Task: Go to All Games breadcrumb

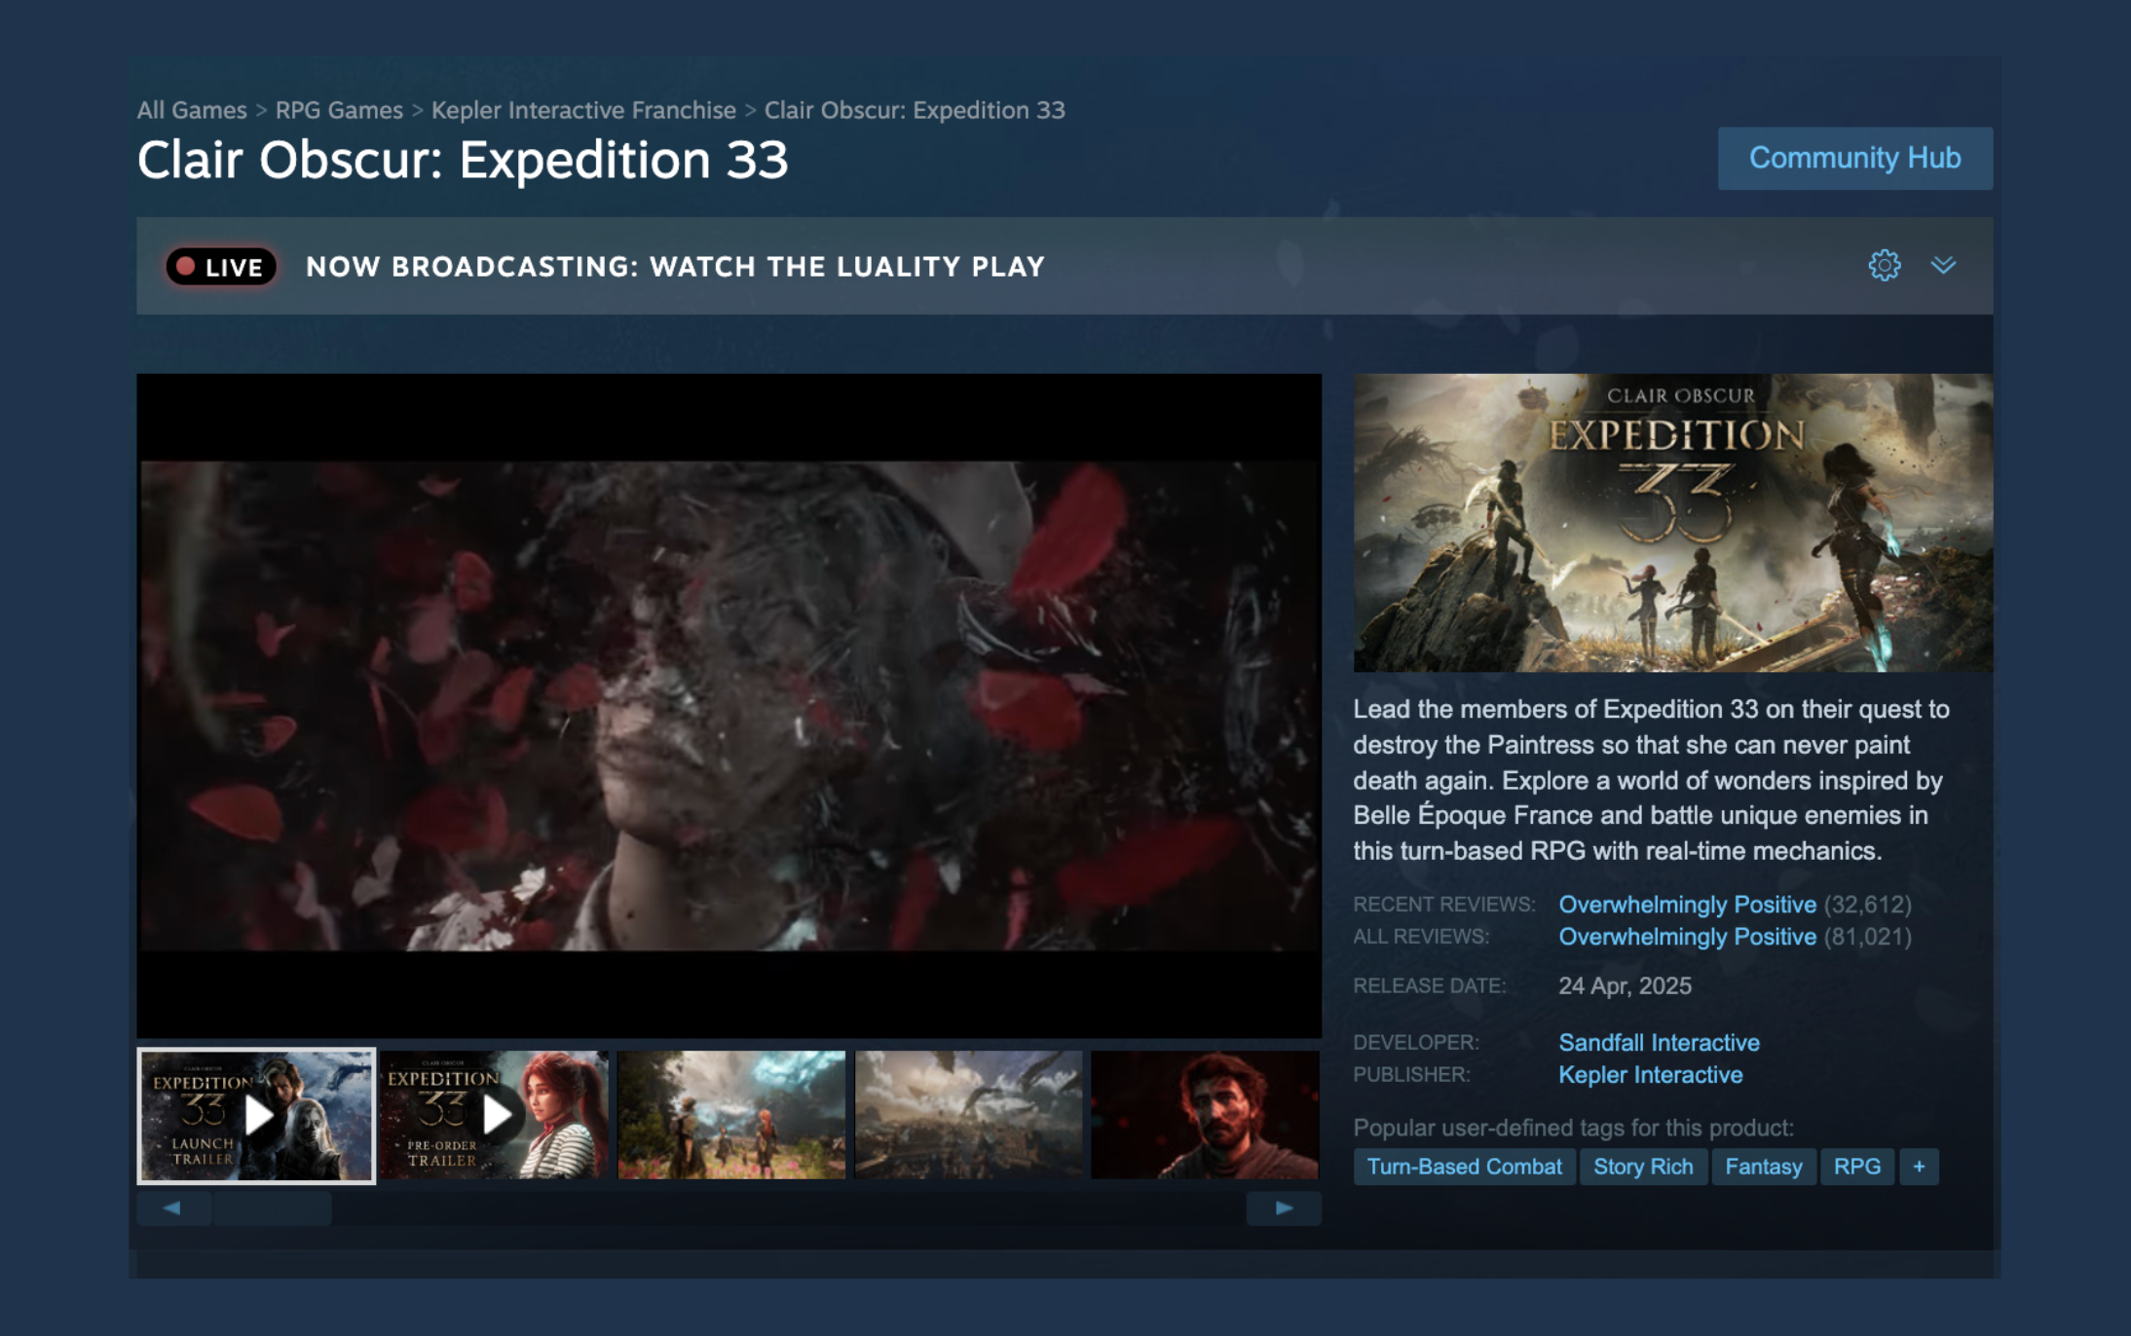Action: coord(192,110)
